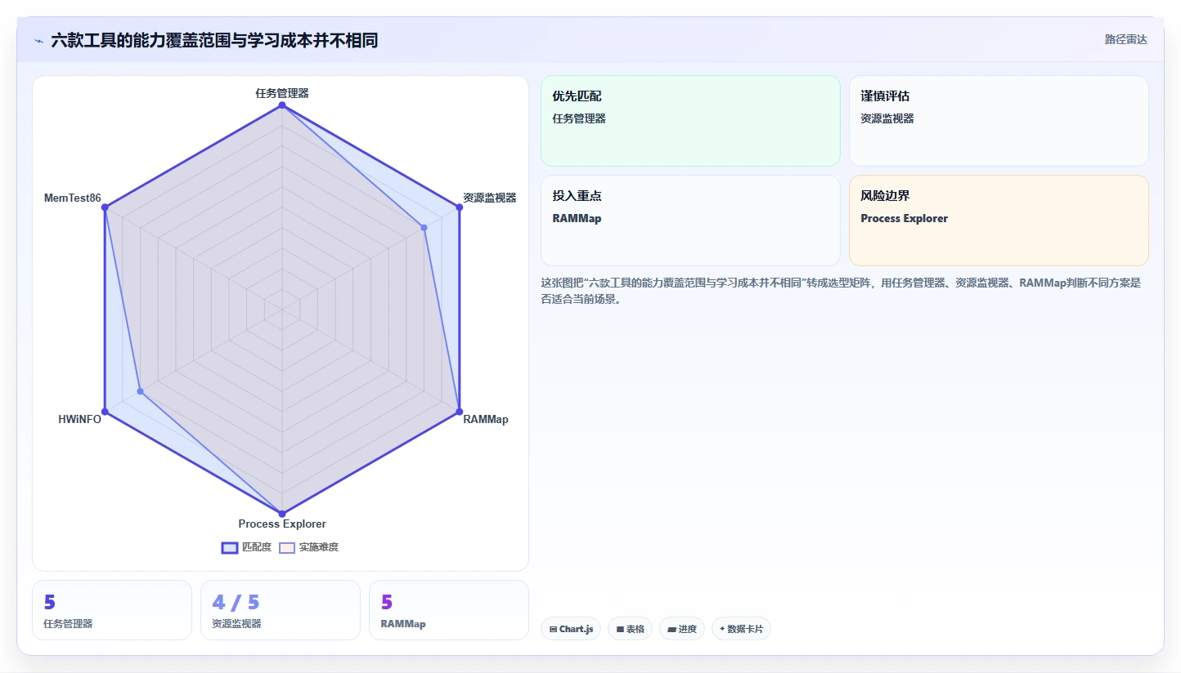Click RAMMap inside the 投入重点 card

pos(577,218)
